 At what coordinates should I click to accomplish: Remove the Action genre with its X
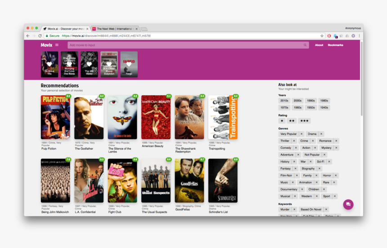click(315, 147)
